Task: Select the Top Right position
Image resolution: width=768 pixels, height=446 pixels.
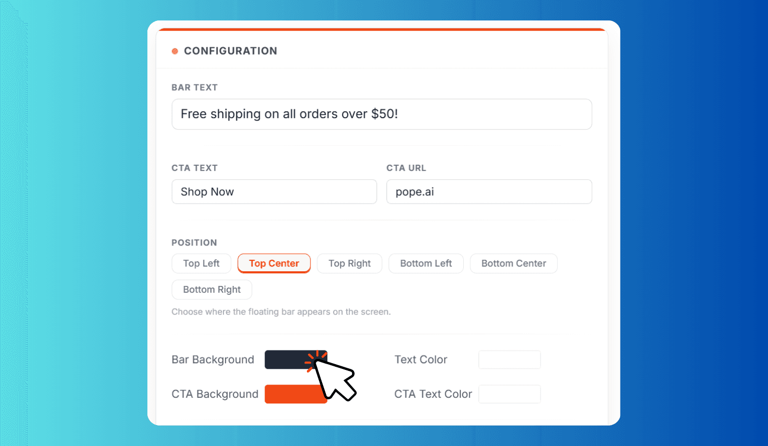Action: (349, 263)
